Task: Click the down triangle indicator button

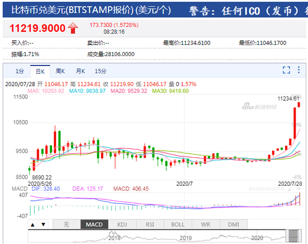Action: point(44,224)
